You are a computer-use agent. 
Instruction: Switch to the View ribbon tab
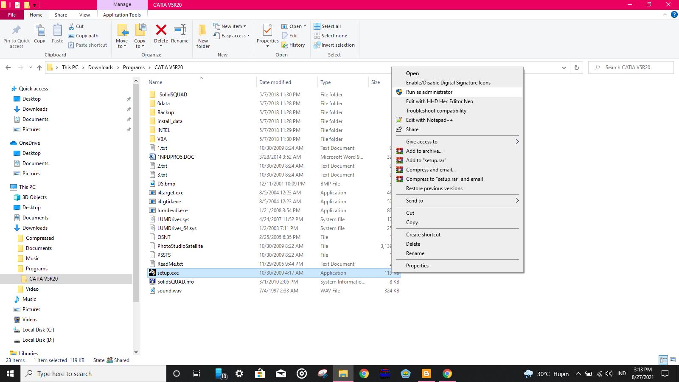(x=85, y=15)
